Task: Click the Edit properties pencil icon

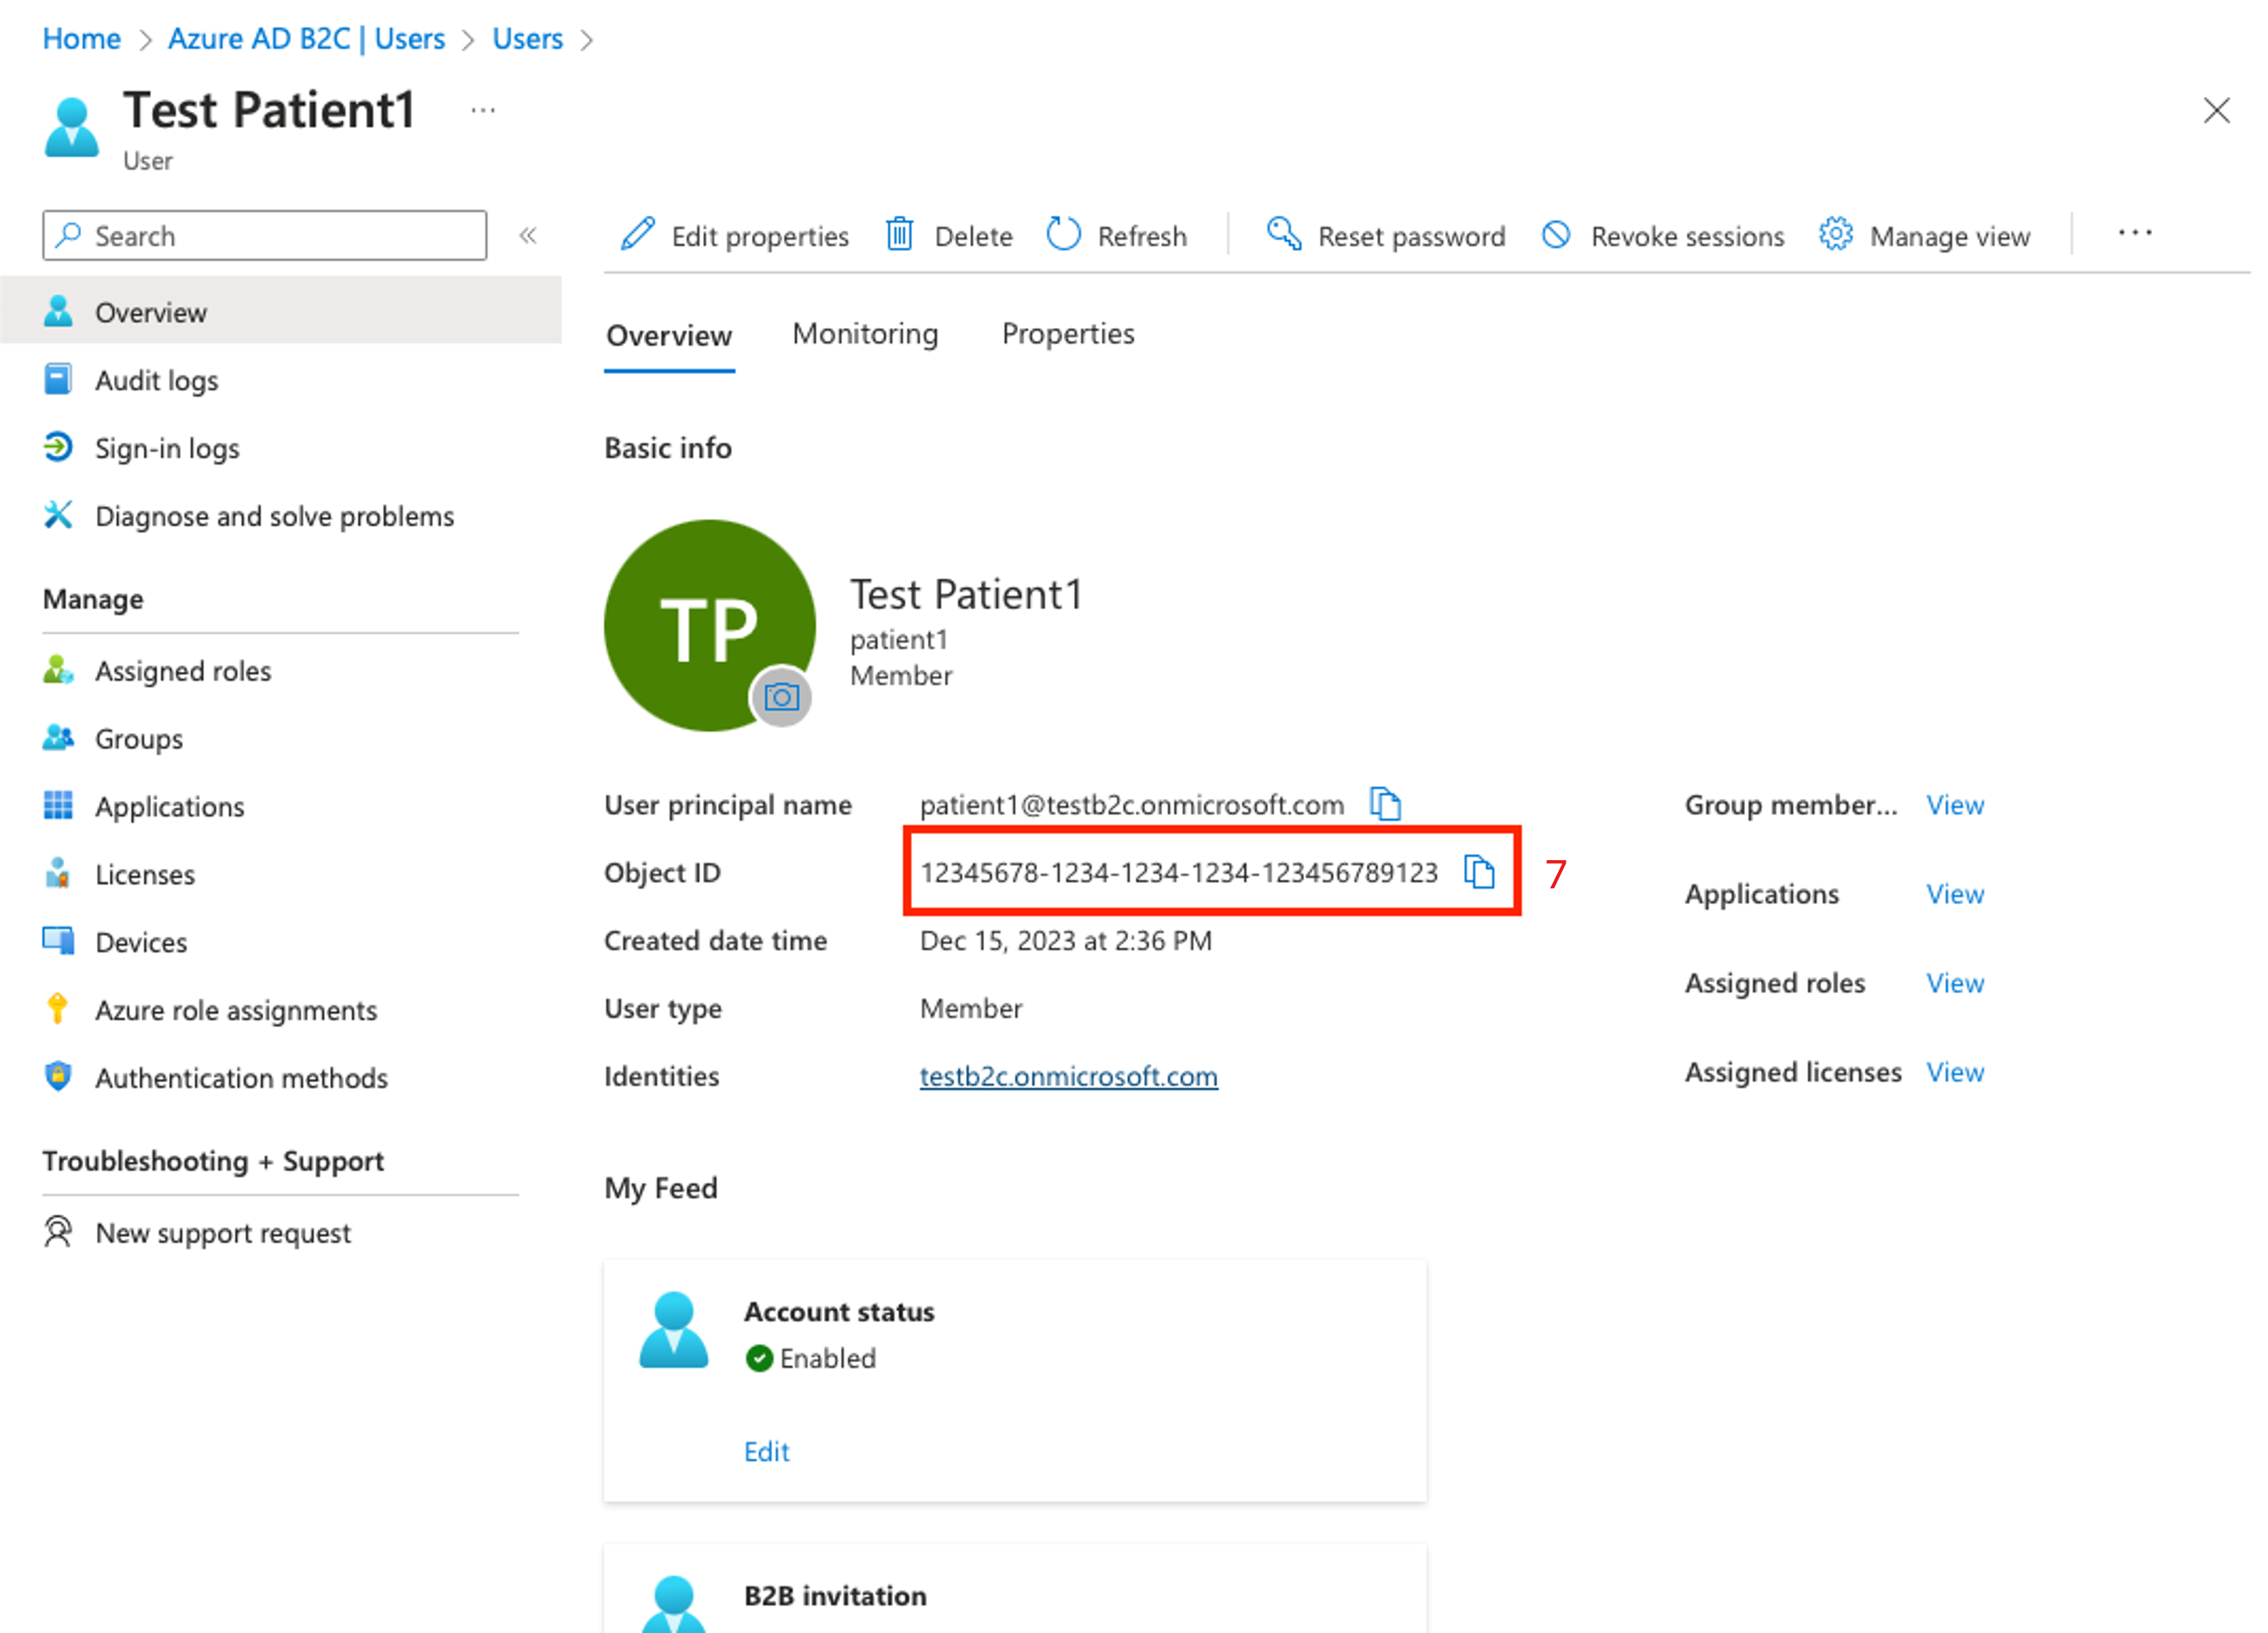Action: point(638,235)
